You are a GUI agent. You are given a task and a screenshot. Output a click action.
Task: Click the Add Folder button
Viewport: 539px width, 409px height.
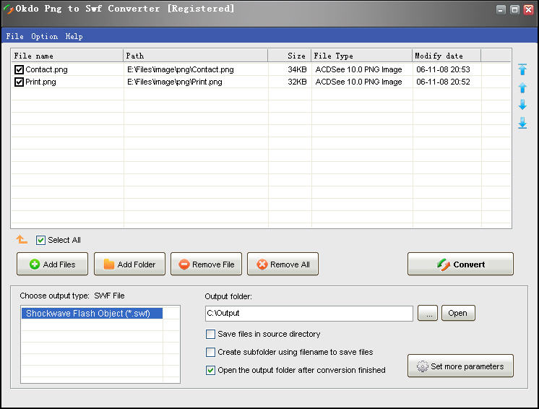pos(129,264)
